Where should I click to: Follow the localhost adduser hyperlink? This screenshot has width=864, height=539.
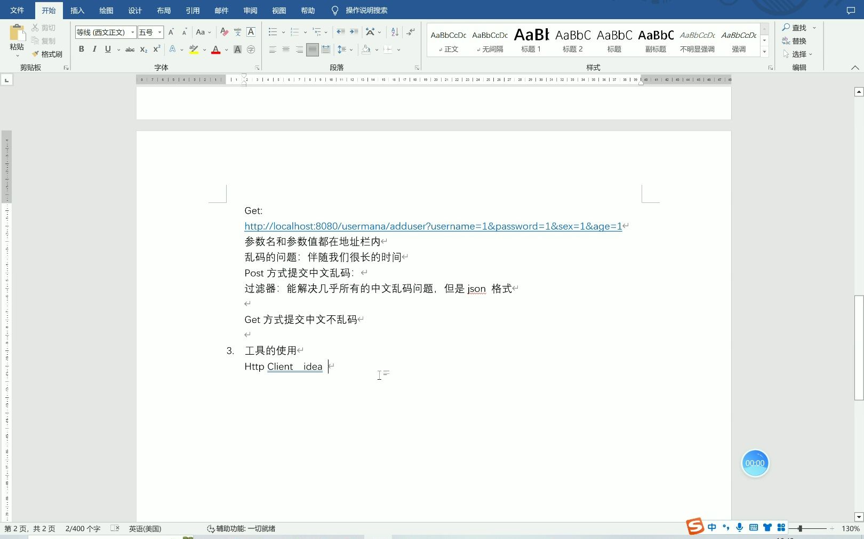point(433,226)
